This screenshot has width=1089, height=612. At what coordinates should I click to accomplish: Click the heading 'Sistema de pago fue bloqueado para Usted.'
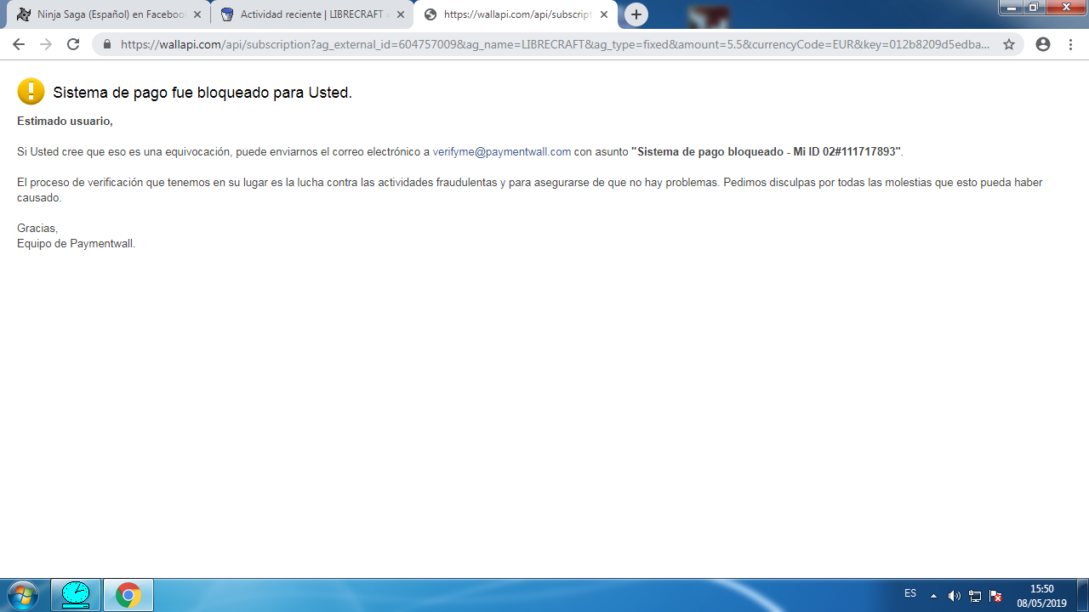pyautogui.click(x=202, y=93)
